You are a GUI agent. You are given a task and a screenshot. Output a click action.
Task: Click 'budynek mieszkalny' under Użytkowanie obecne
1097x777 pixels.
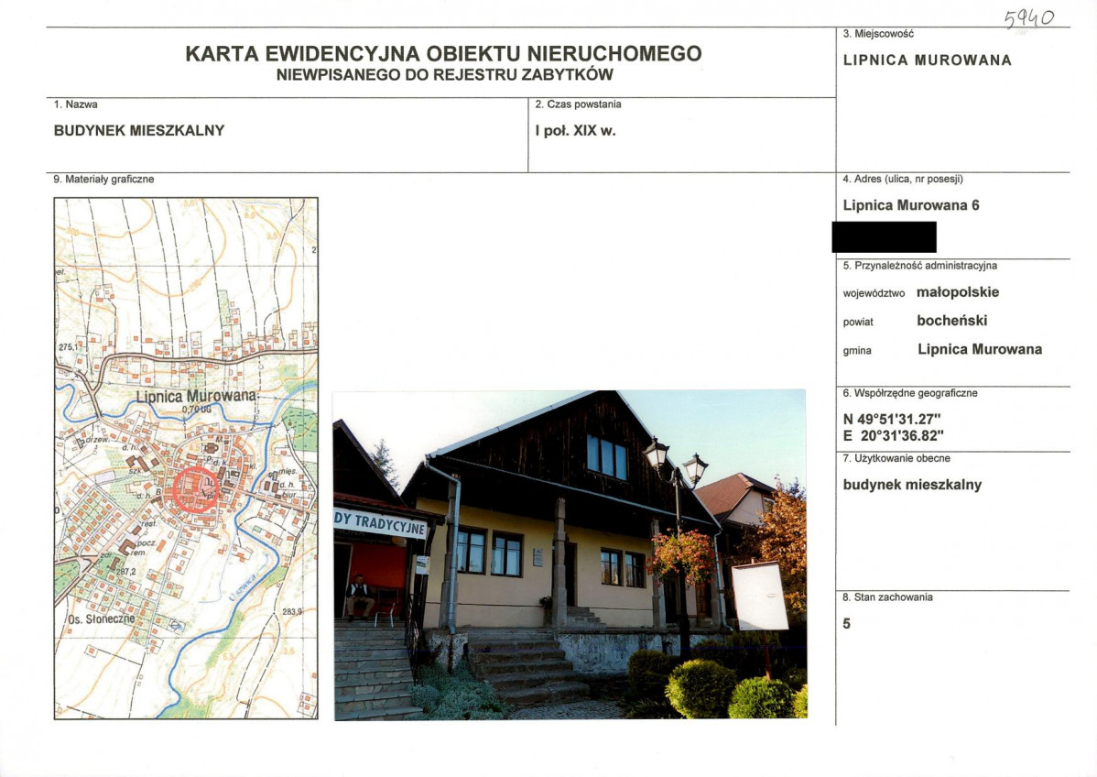(912, 485)
